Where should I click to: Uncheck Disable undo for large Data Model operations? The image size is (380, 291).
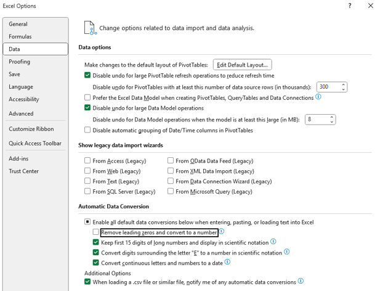click(x=87, y=108)
